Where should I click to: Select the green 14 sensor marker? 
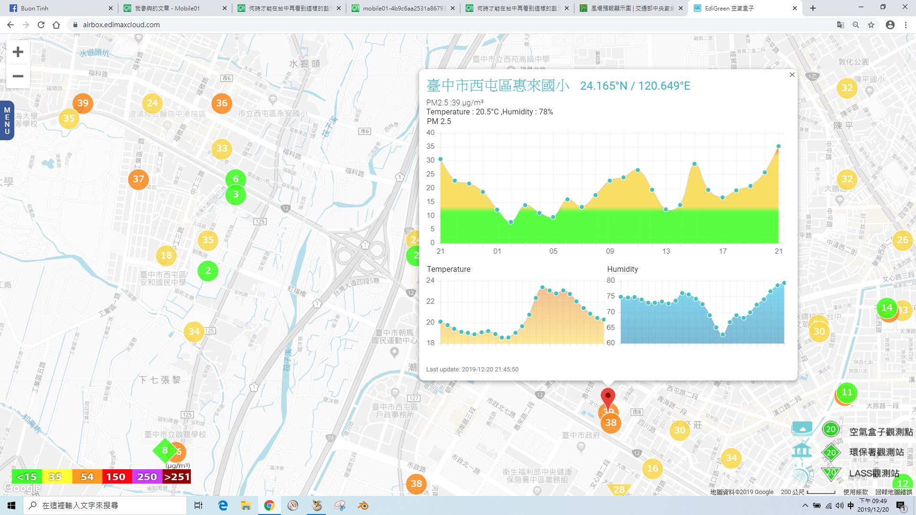(x=887, y=308)
